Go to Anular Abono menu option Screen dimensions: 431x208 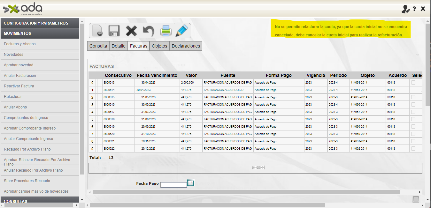[x=15, y=107]
